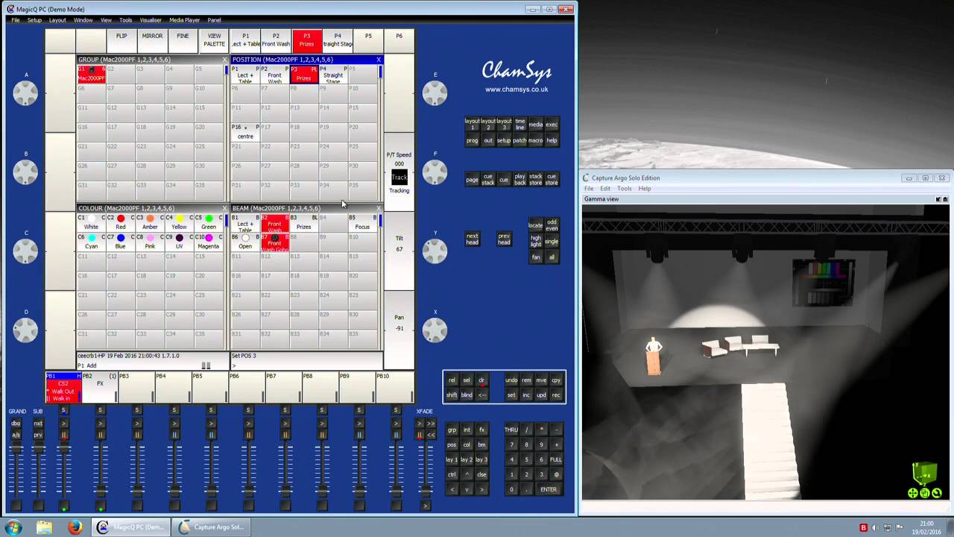Choose group G1 Mac2000PF
Screen dimensions: 954x537
[92, 74]
